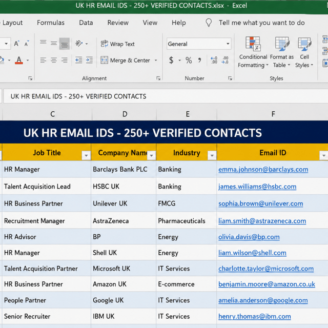The width and height of the screenshot is (328, 328).
Task: Align text left in cell
Action: point(43,60)
